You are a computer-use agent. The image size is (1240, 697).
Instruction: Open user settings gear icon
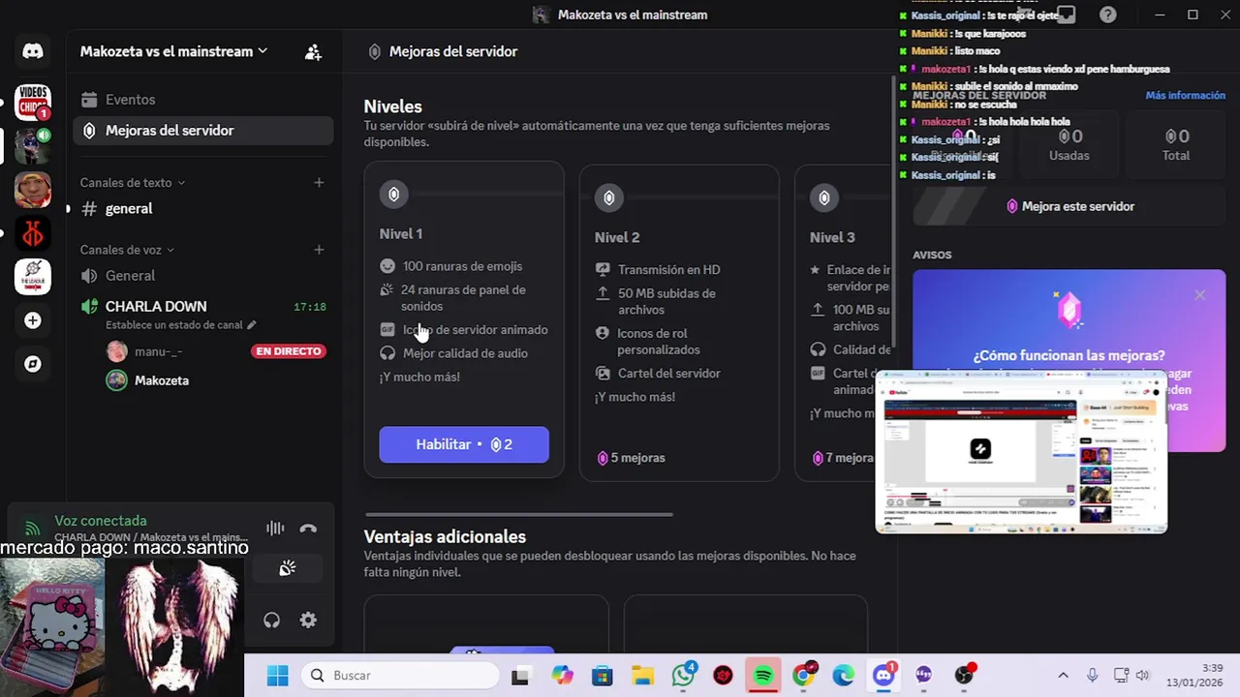point(308,621)
